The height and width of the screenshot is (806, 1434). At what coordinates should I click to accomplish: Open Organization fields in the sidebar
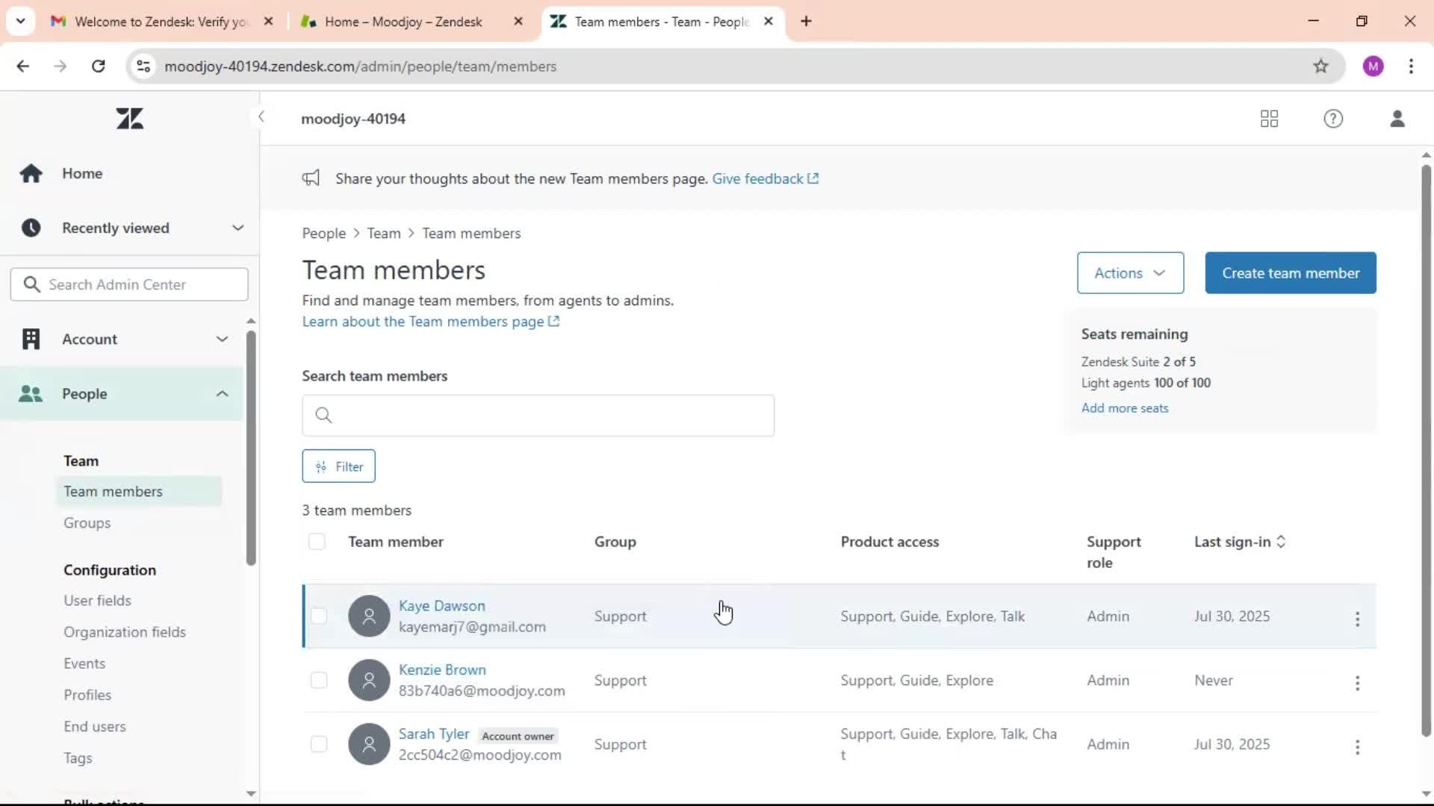pyautogui.click(x=125, y=632)
